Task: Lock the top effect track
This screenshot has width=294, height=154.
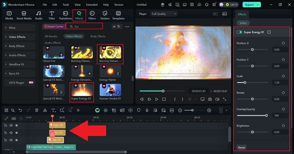Action: click(x=6, y=125)
